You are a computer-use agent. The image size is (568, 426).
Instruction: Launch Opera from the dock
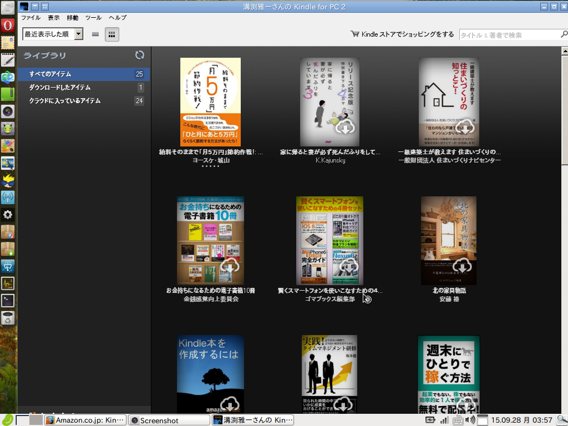(x=8, y=26)
